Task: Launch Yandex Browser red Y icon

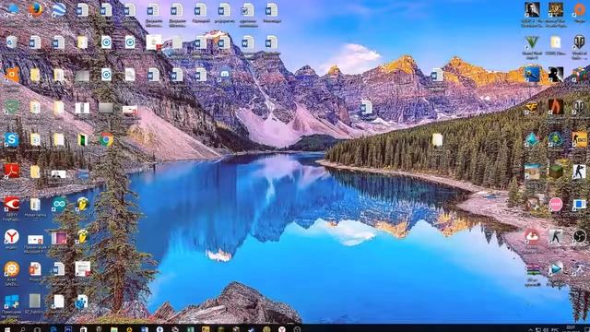Action: click(x=12, y=236)
